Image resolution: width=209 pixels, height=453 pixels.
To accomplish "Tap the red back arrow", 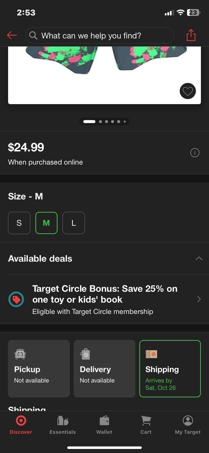I will pyautogui.click(x=12, y=35).
